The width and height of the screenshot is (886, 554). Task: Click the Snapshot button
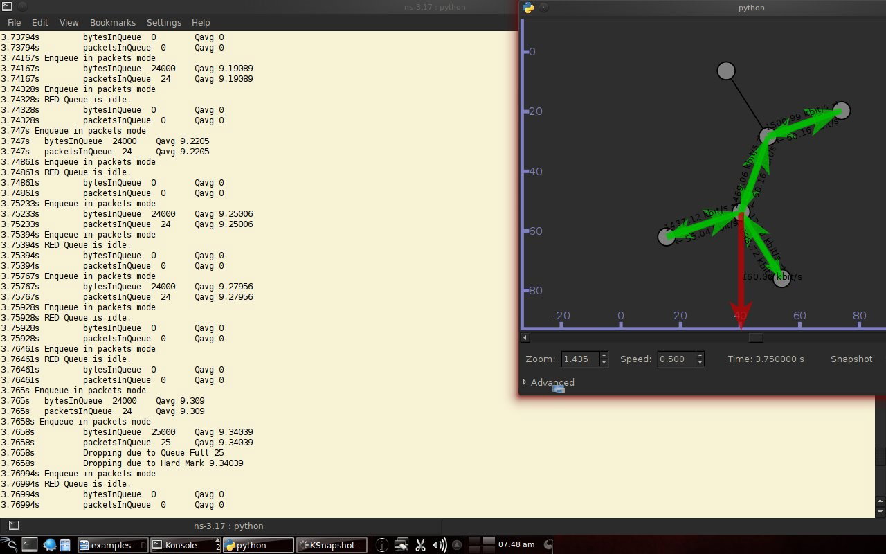point(851,359)
